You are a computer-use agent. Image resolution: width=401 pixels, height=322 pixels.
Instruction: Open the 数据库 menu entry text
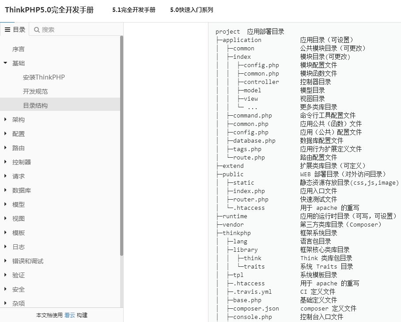(x=22, y=190)
